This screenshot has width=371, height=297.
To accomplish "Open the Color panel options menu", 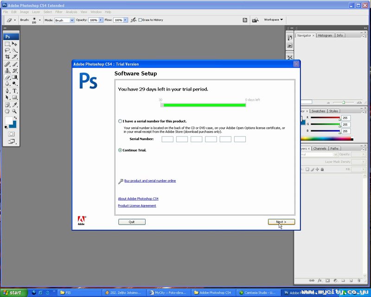I will pos(365,112).
